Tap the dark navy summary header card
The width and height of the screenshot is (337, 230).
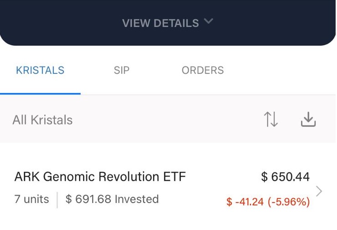pos(168,23)
